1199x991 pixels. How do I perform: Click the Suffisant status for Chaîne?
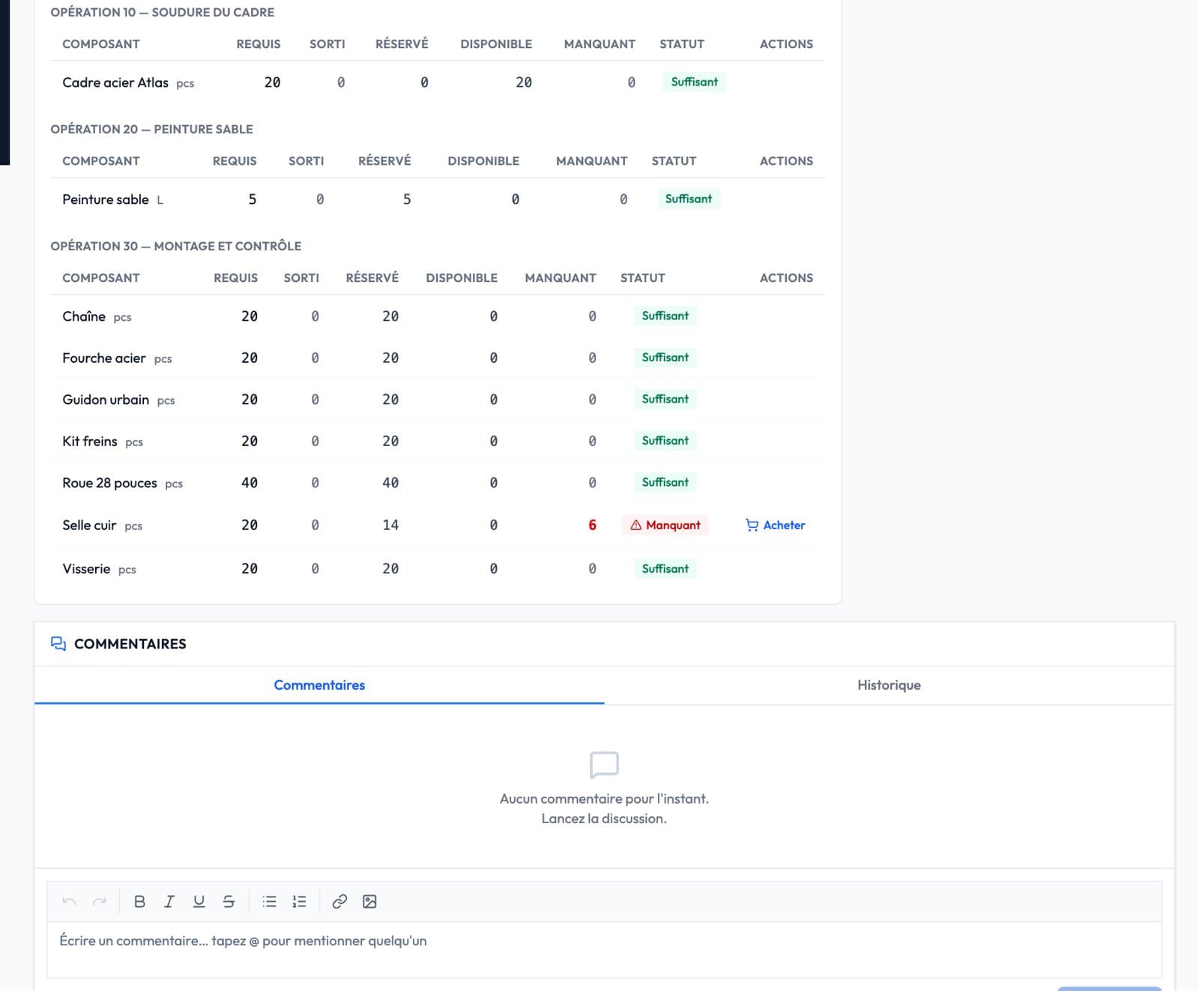click(x=665, y=316)
